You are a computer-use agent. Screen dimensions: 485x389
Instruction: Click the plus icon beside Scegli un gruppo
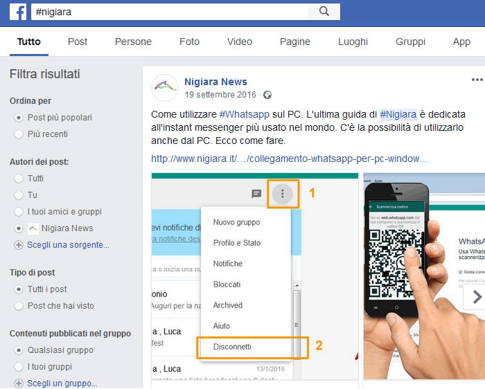pos(18,383)
